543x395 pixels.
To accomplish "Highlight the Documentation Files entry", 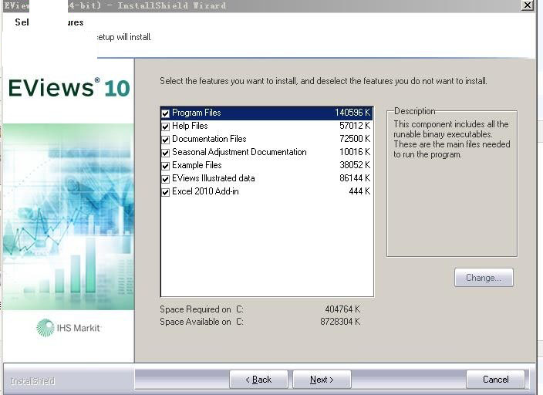I will click(209, 140).
